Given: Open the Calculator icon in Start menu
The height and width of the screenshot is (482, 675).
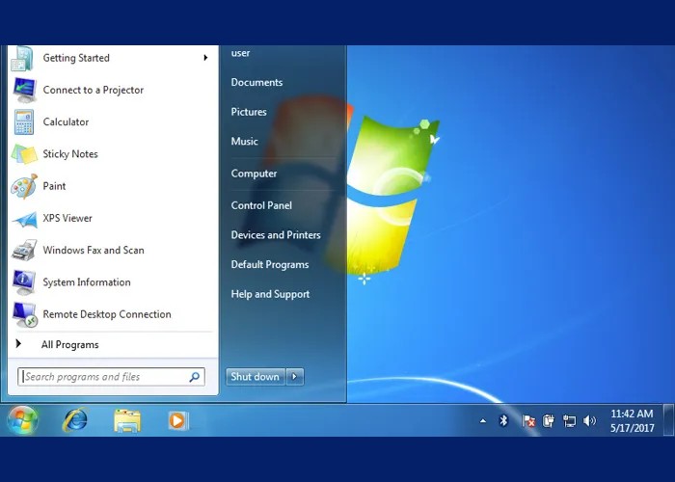Looking at the screenshot, I should coord(24,122).
